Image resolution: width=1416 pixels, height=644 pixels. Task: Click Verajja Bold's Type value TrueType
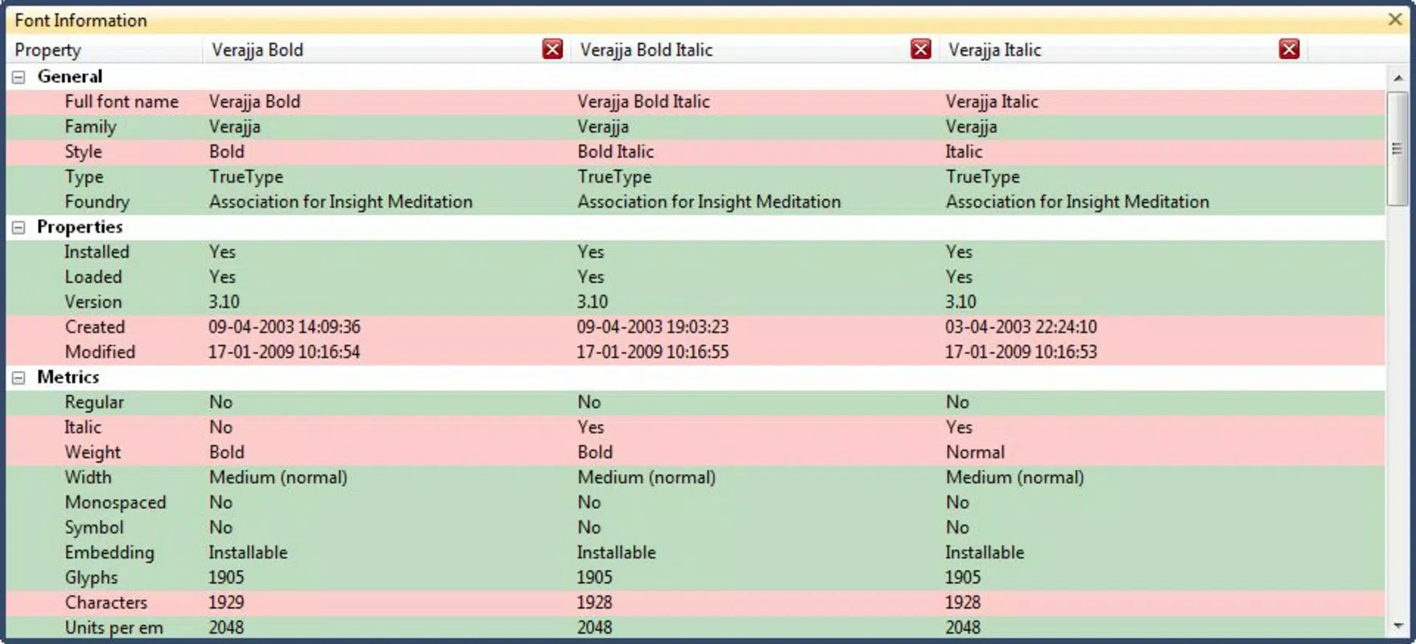click(246, 176)
